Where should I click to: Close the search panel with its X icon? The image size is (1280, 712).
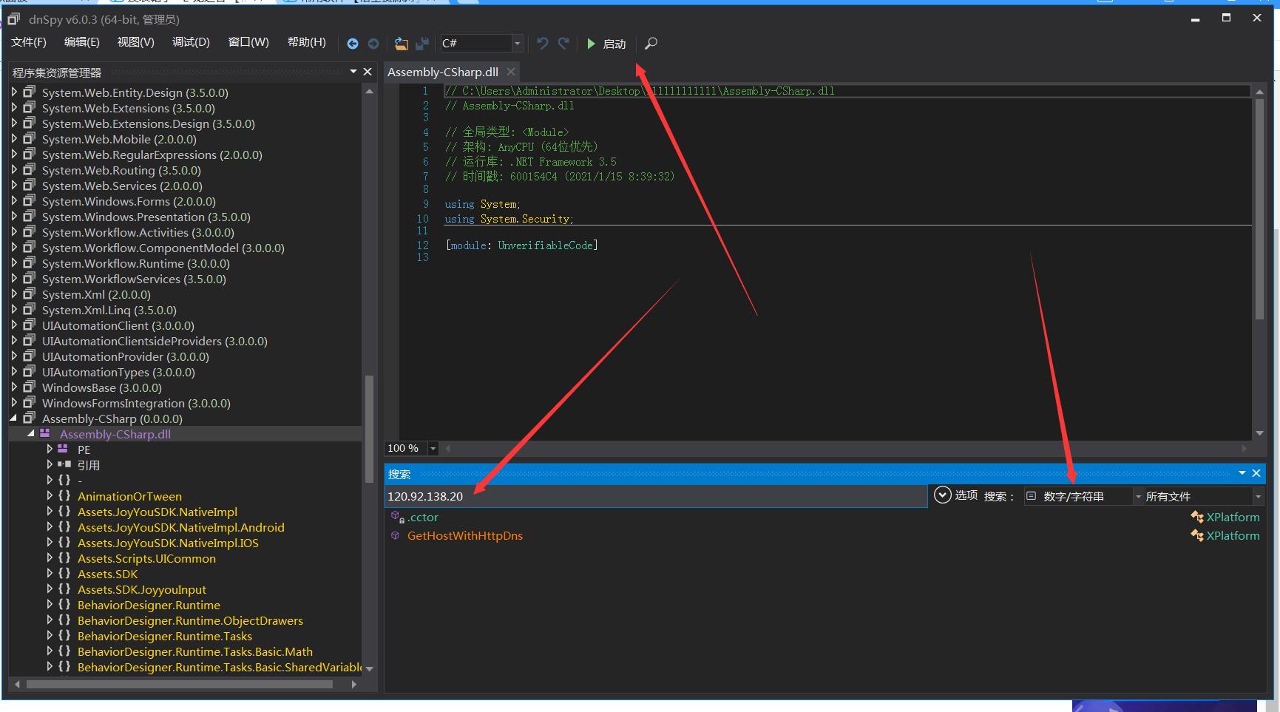[x=1256, y=473]
